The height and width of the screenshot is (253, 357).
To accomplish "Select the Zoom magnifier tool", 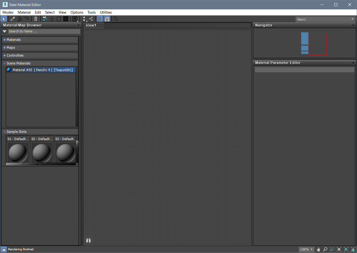I will (x=325, y=249).
